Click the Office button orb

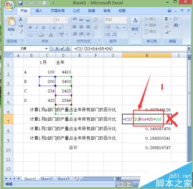(x=9, y=6)
